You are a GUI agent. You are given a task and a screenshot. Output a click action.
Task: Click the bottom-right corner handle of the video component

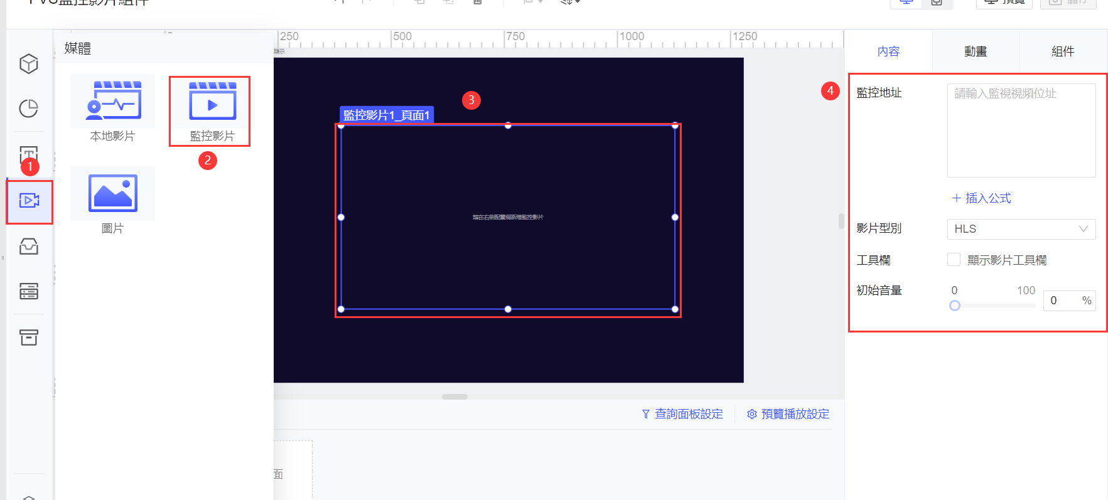point(675,309)
